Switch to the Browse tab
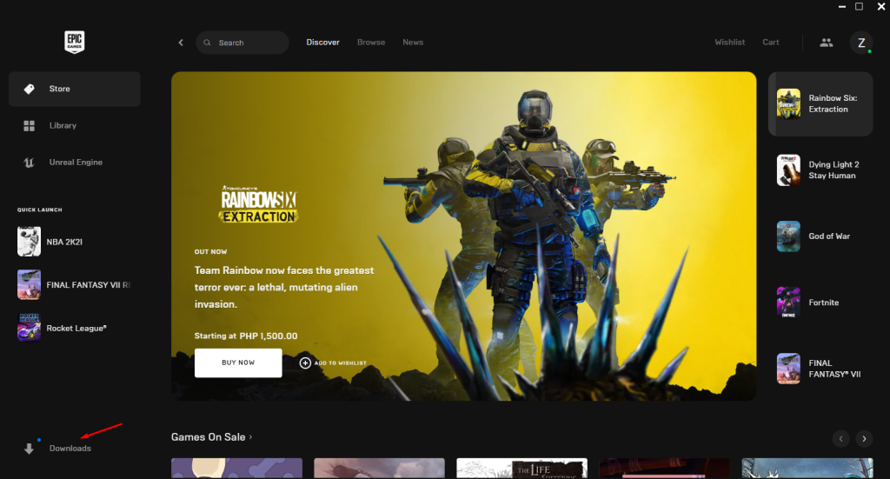This screenshot has width=890, height=479. [x=371, y=43]
